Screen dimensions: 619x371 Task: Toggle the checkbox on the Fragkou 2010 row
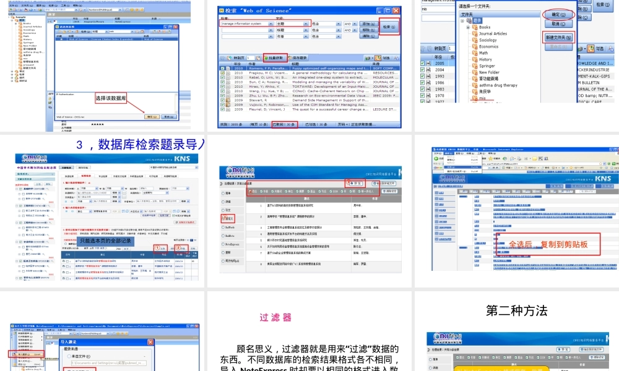pyautogui.click(x=223, y=73)
